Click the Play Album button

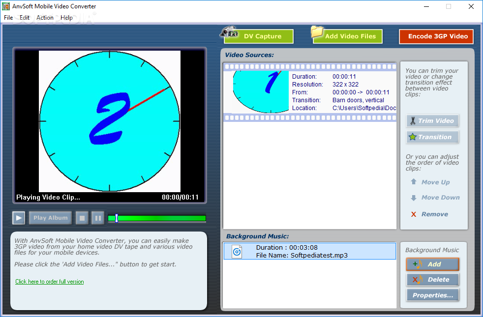pyautogui.click(x=51, y=218)
